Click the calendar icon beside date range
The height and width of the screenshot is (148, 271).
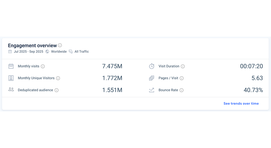10,51
